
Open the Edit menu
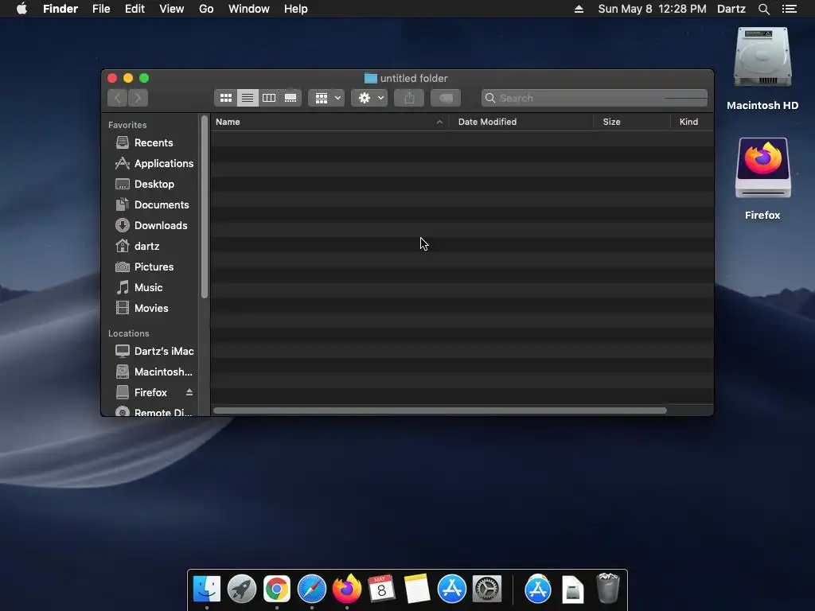tap(135, 9)
